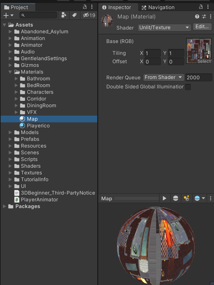Select the GentlelandSettings folder
214x285 pixels.
pos(44,58)
